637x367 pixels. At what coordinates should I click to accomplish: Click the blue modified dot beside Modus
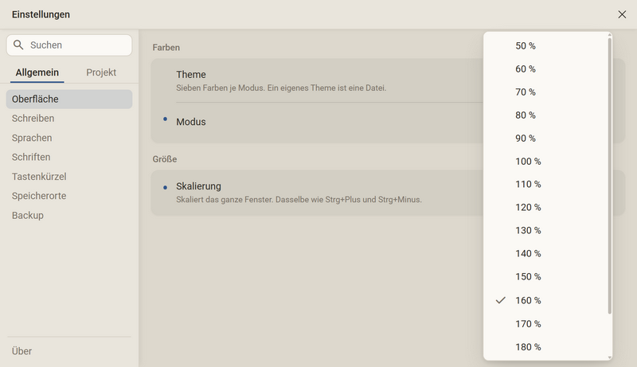[x=165, y=119]
